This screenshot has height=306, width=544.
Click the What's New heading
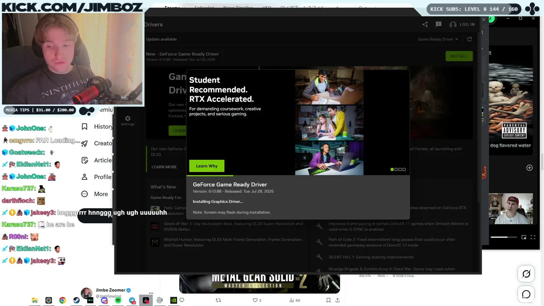(x=163, y=187)
